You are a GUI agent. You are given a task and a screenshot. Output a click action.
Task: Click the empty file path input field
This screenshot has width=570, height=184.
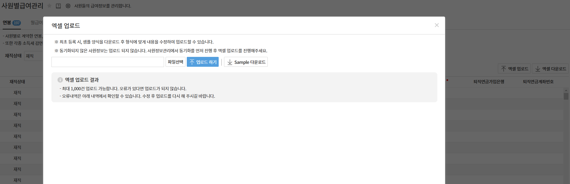pos(107,62)
